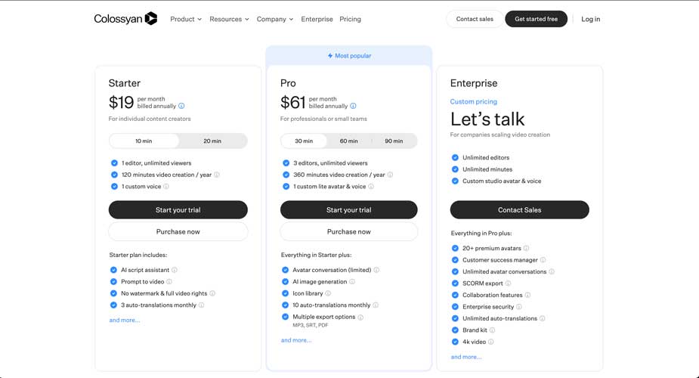This screenshot has width=699, height=378.
Task: Show info for Multiple export options
Action: click(x=360, y=317)
